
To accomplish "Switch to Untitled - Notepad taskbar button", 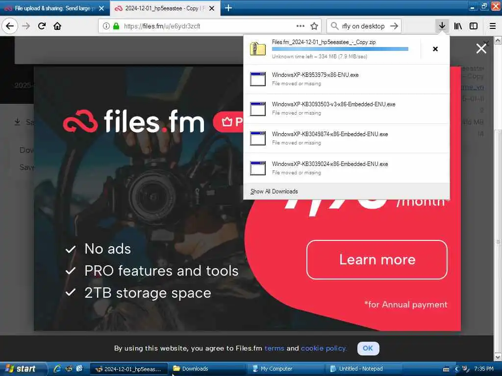I will click(363, 369).
